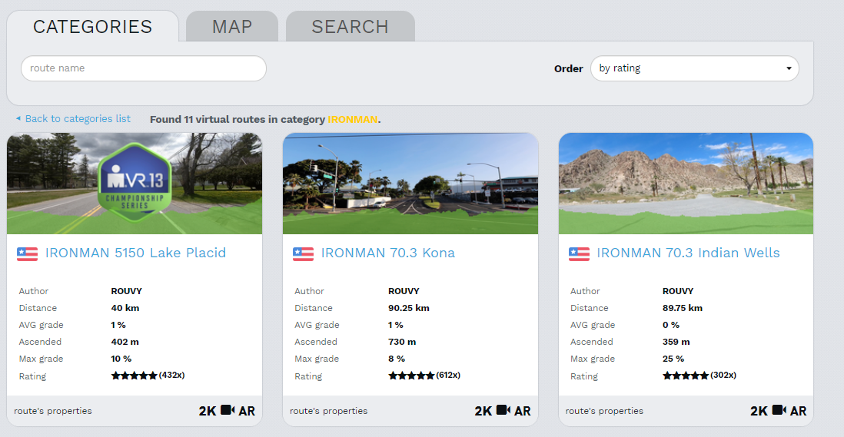Click the 10 % max grade value
844x437 pixels.
pyautogui.click(x=121, y=359)
